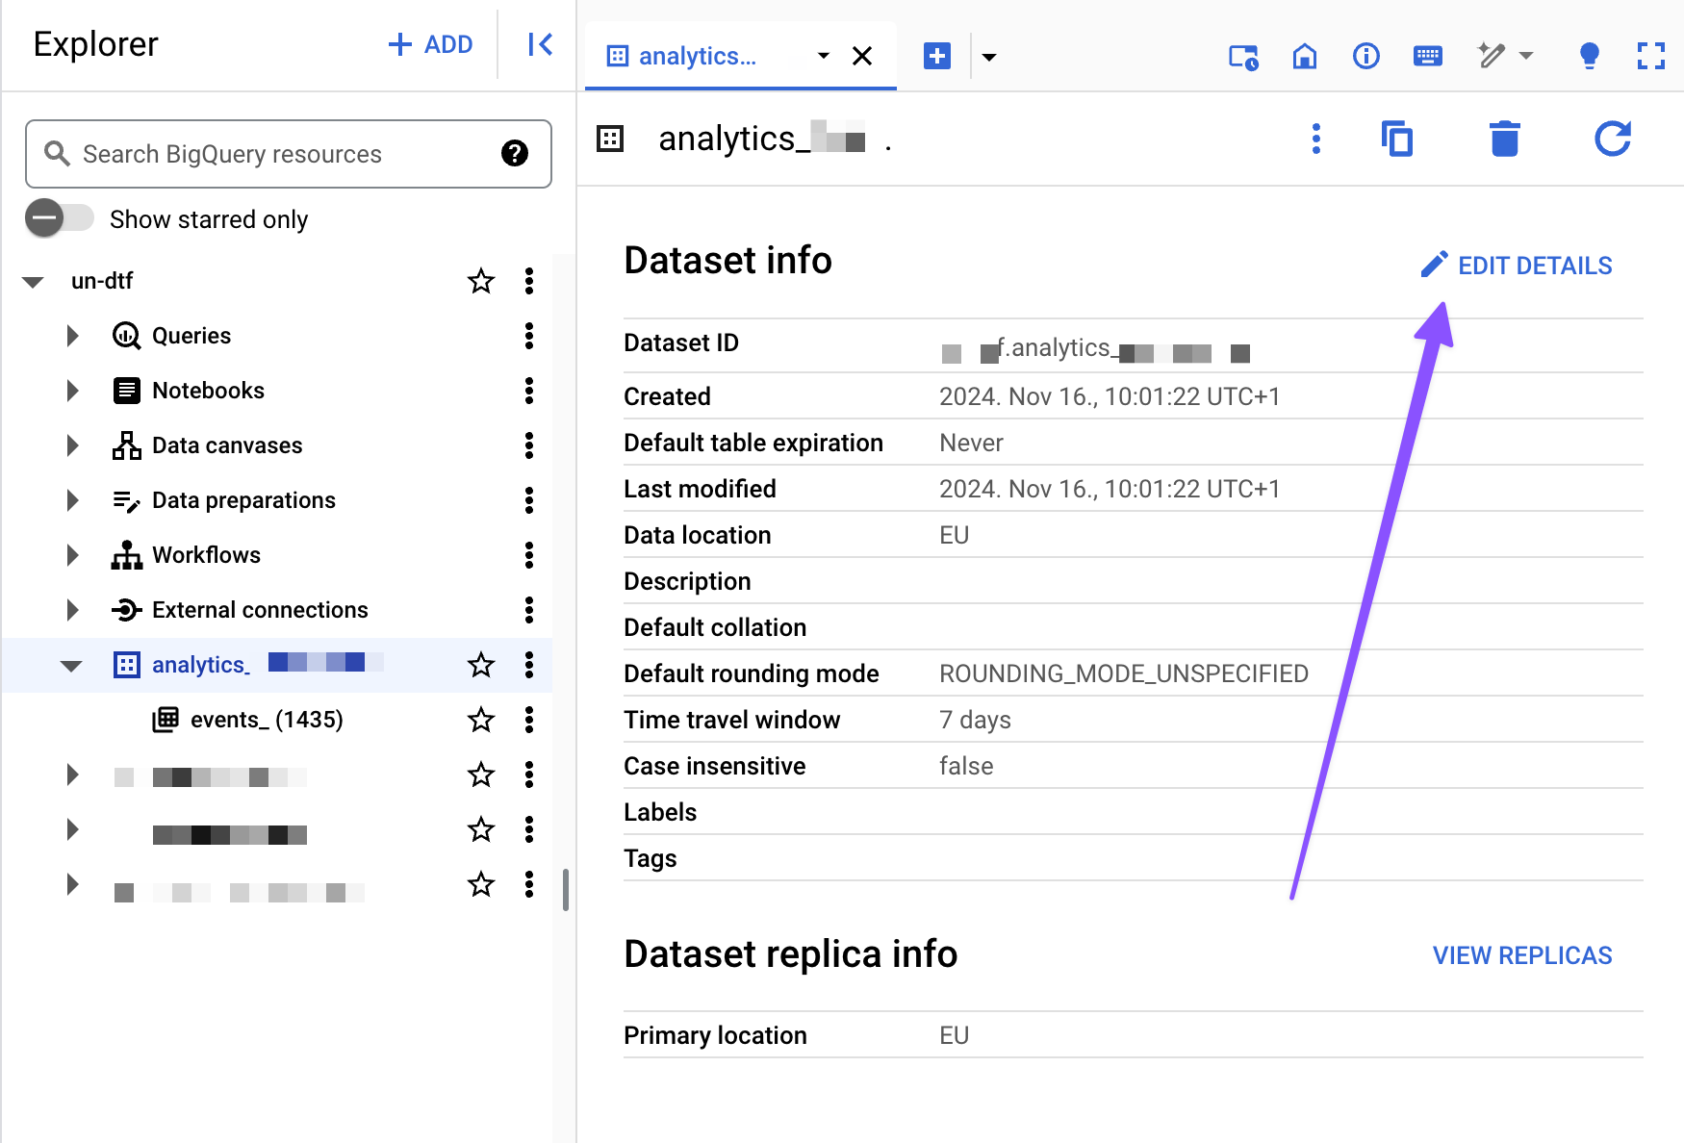This screenshot has height=1143, width=1684.
Task: Collapse the analytics_ dataset node
Action: click(71, 666)
